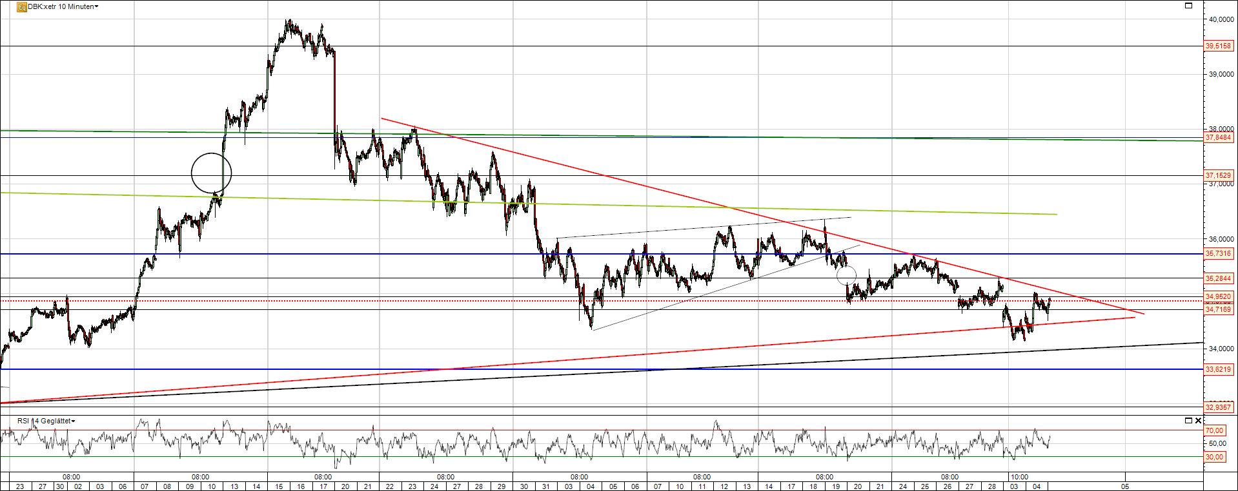Select the 39,5158 price level label
The height and width of the screenshot is (491, 1238).
[1218, 46]
